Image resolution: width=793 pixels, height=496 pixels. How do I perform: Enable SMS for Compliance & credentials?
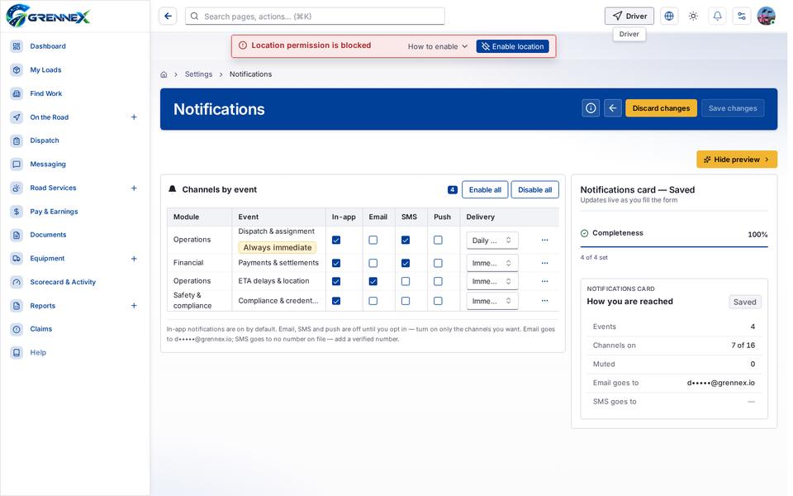click(x=406, y=301)
